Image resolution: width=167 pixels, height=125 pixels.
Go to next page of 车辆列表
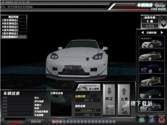click(162, 33)
